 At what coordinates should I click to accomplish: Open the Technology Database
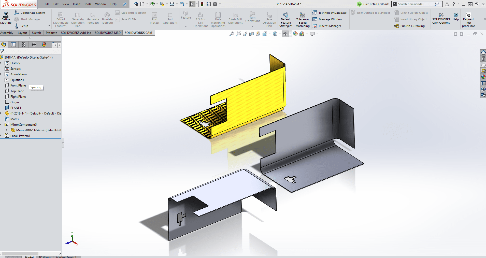330,13
